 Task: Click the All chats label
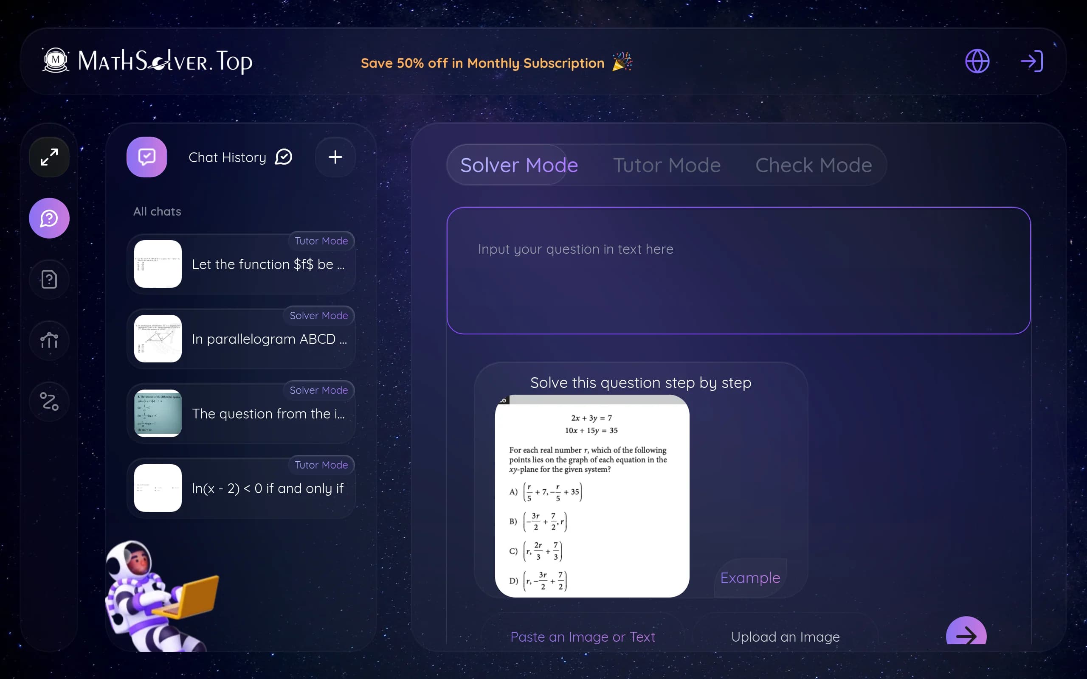click(157, 211)
